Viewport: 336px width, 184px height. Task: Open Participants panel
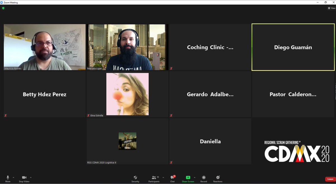point(154,179)
